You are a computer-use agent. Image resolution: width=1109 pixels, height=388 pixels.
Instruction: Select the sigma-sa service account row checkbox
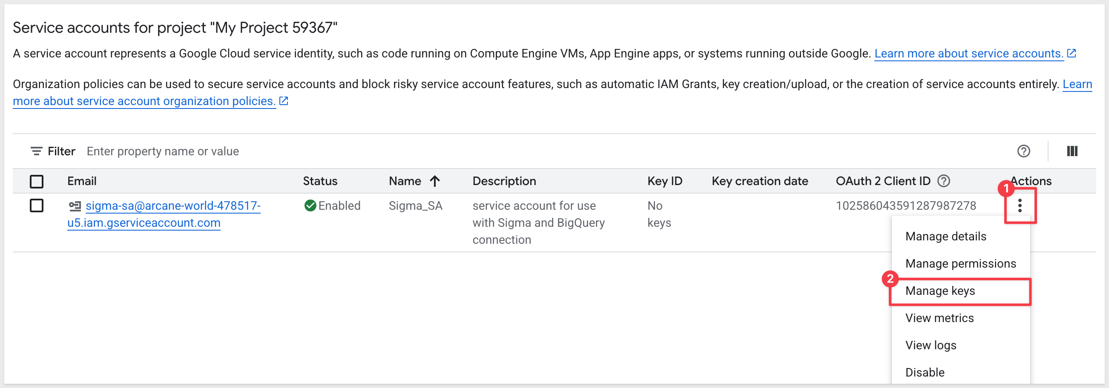coord(37,205)
